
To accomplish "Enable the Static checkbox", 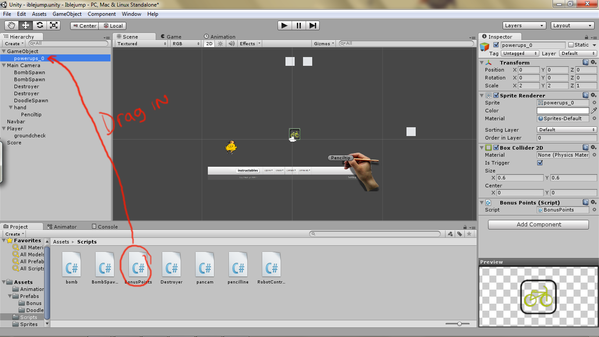I will (x=570, y=45).
